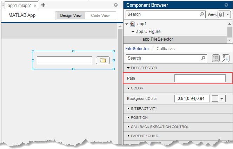The height and width of the screenshot is (149, 233).
Task: Open the document area actions arrow
Action: [x=116, y=5]
